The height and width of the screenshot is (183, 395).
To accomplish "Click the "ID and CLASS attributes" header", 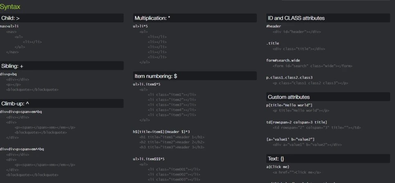I will tap(296, 18).
